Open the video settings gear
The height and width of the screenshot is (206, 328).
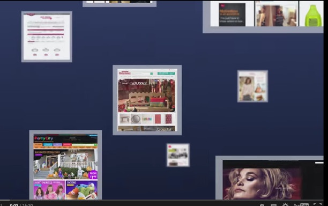pyautogui.click(x=285, y=205)
